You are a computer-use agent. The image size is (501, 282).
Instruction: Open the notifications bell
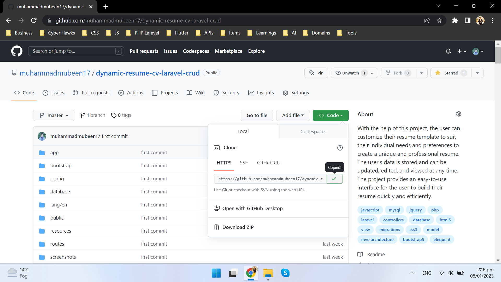click(x=448, y=51)
